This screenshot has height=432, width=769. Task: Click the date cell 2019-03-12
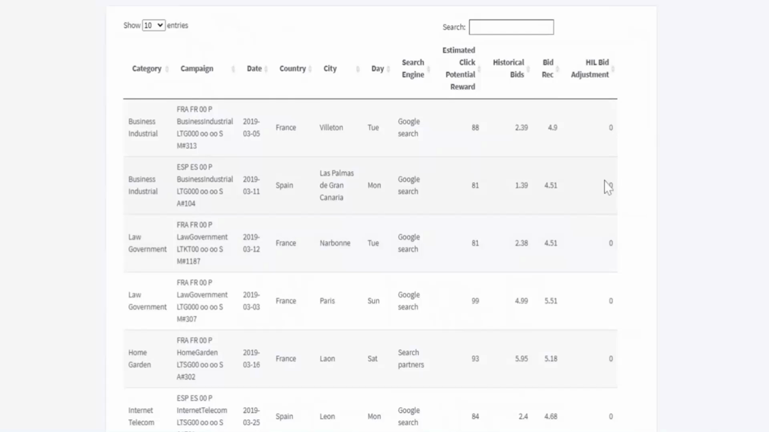coord(251,243)
